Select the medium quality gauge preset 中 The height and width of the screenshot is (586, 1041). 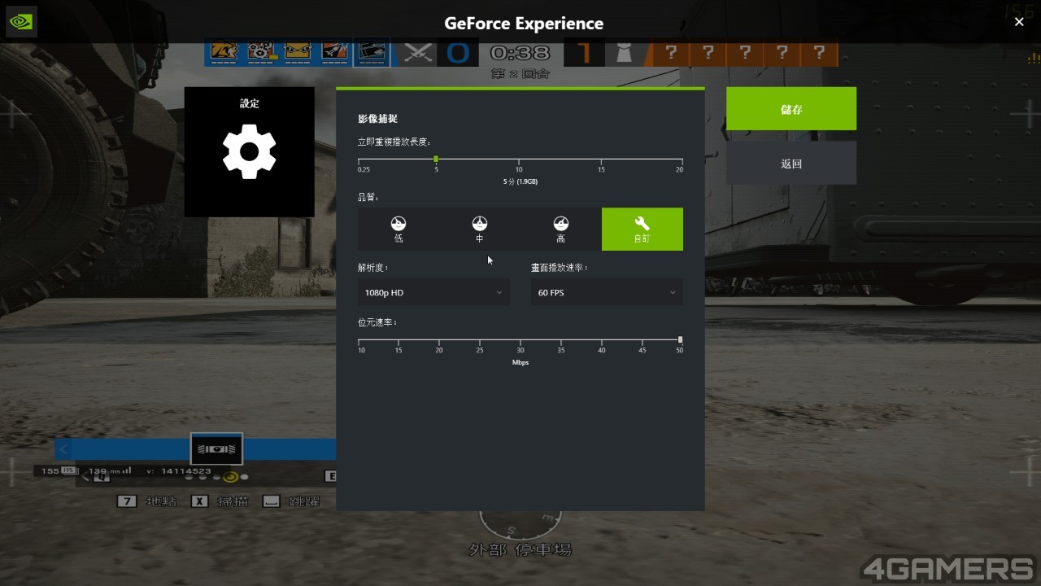click(x=480, y=230)
